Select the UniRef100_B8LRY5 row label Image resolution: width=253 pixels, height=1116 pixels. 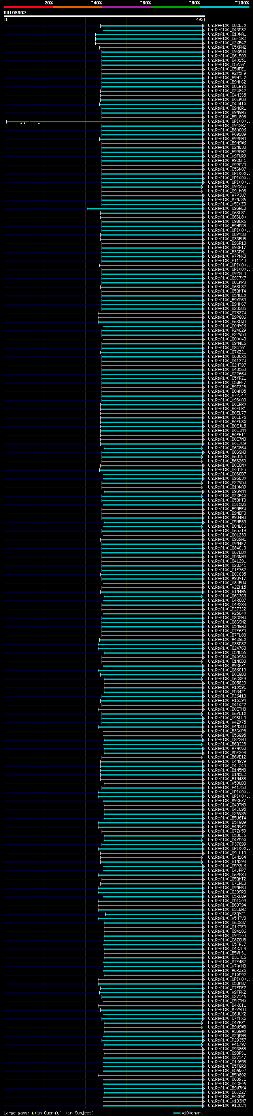click(x=227, y=86)
